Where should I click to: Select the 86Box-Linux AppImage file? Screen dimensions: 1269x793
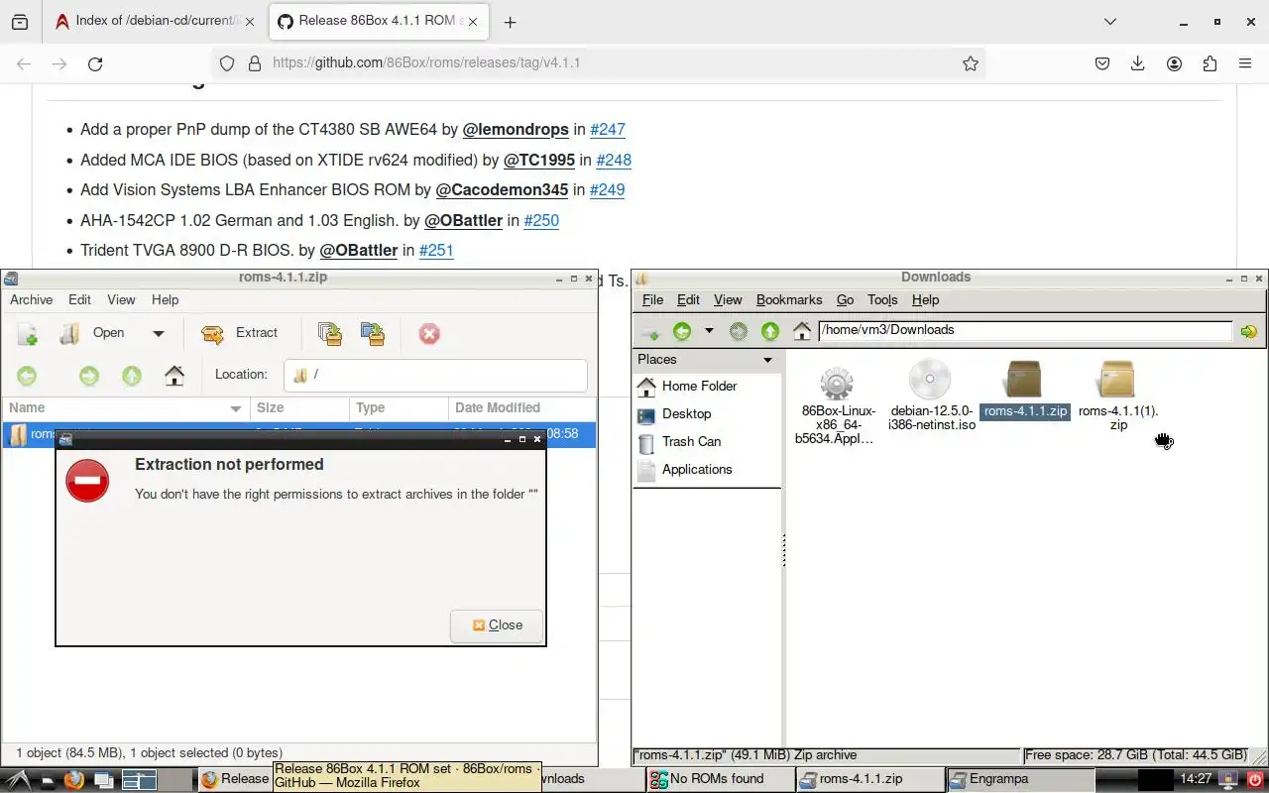838,403
